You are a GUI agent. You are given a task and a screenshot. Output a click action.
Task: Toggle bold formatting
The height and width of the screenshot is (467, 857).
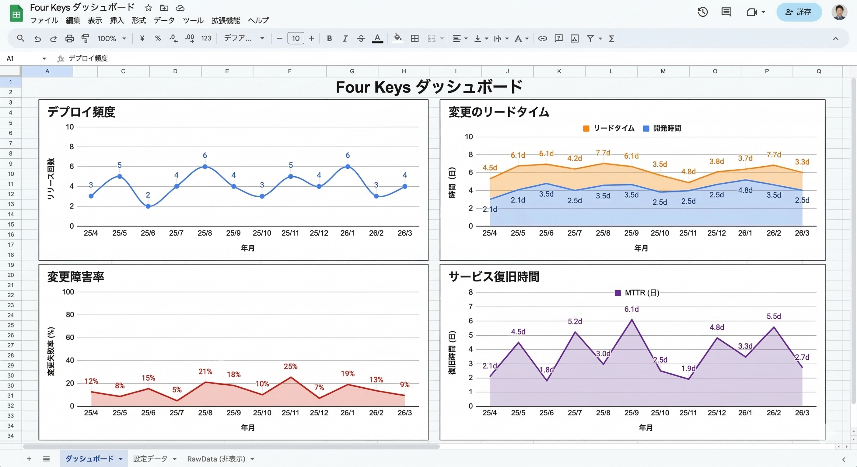tap(329, 39)
